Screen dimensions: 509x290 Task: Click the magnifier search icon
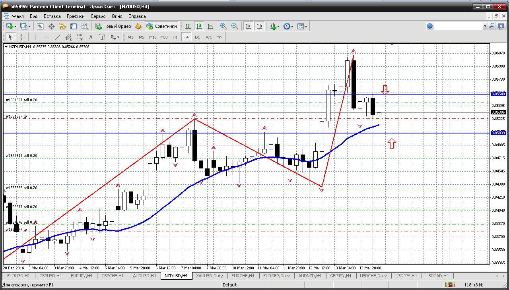492,26
